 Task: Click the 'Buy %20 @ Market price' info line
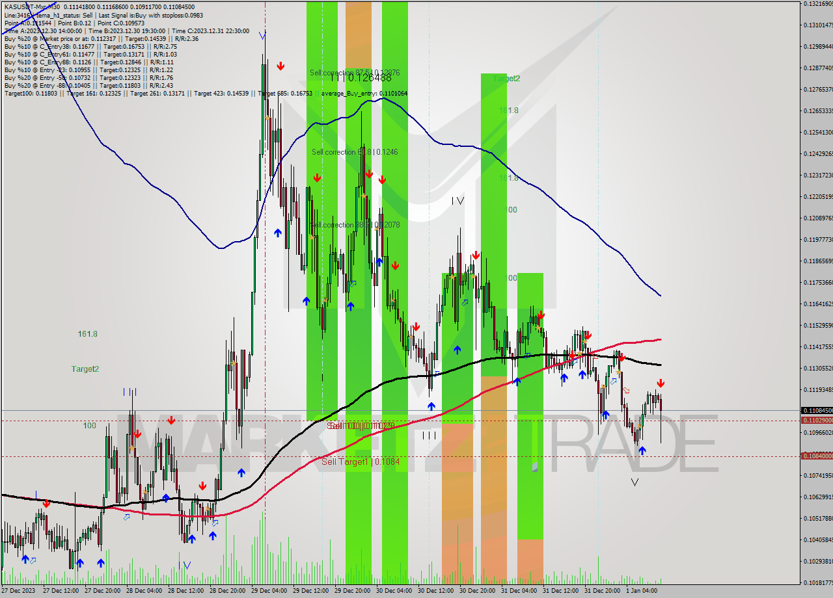[101, 38]
